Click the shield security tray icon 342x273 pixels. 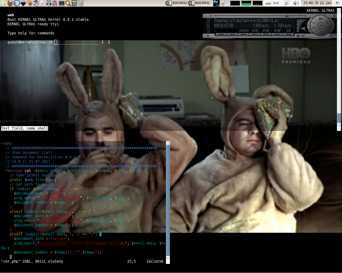tap(223, 3)
